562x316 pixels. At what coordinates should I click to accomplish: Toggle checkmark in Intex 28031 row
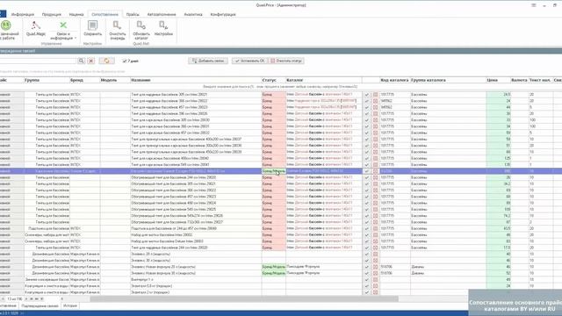click(x=367, y=126)
